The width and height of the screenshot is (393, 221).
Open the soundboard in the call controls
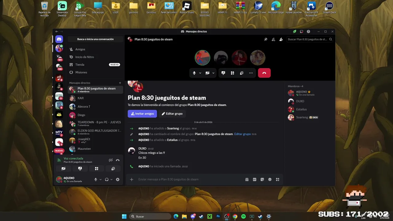242,73
